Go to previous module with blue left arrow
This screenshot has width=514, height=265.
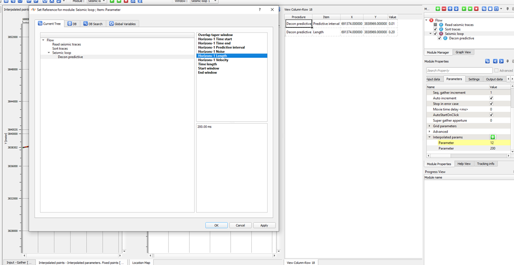pos(495,61)
